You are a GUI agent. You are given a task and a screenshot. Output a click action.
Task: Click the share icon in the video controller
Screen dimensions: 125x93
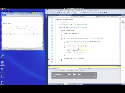tap(95, 74)
